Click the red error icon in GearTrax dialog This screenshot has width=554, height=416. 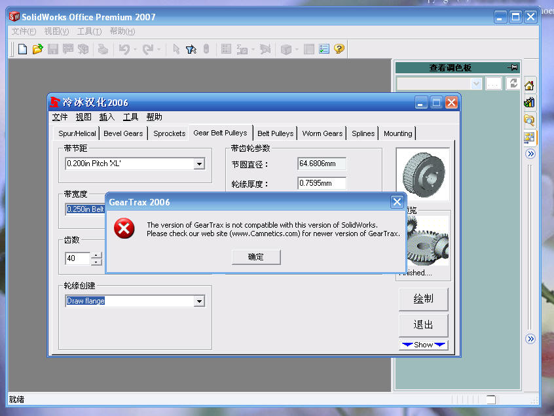(x=124, y=228)
